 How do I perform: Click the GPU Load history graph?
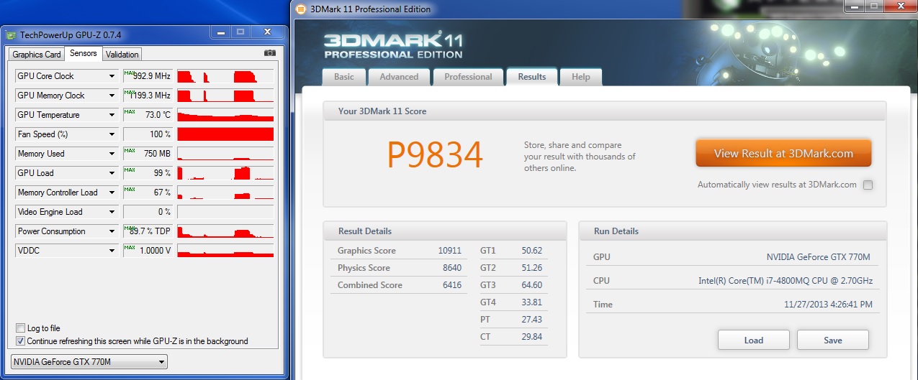[x=225, y=173]
